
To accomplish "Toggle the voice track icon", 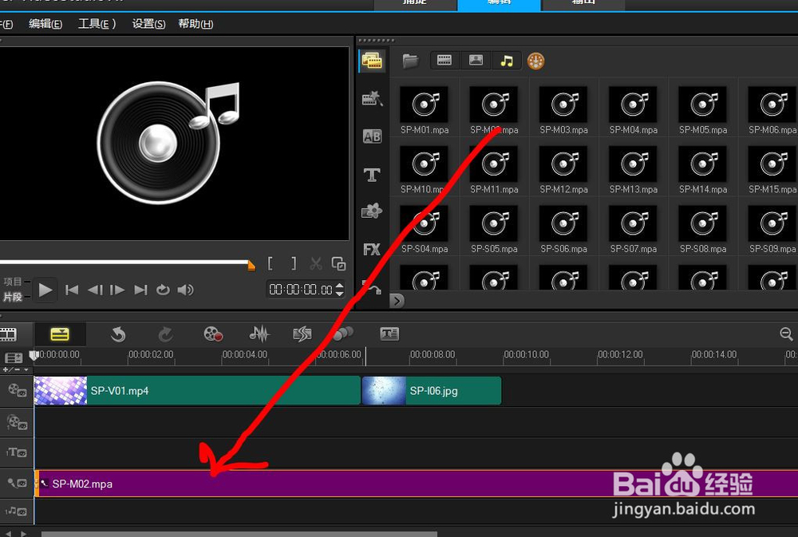I will tap(17, 483).
